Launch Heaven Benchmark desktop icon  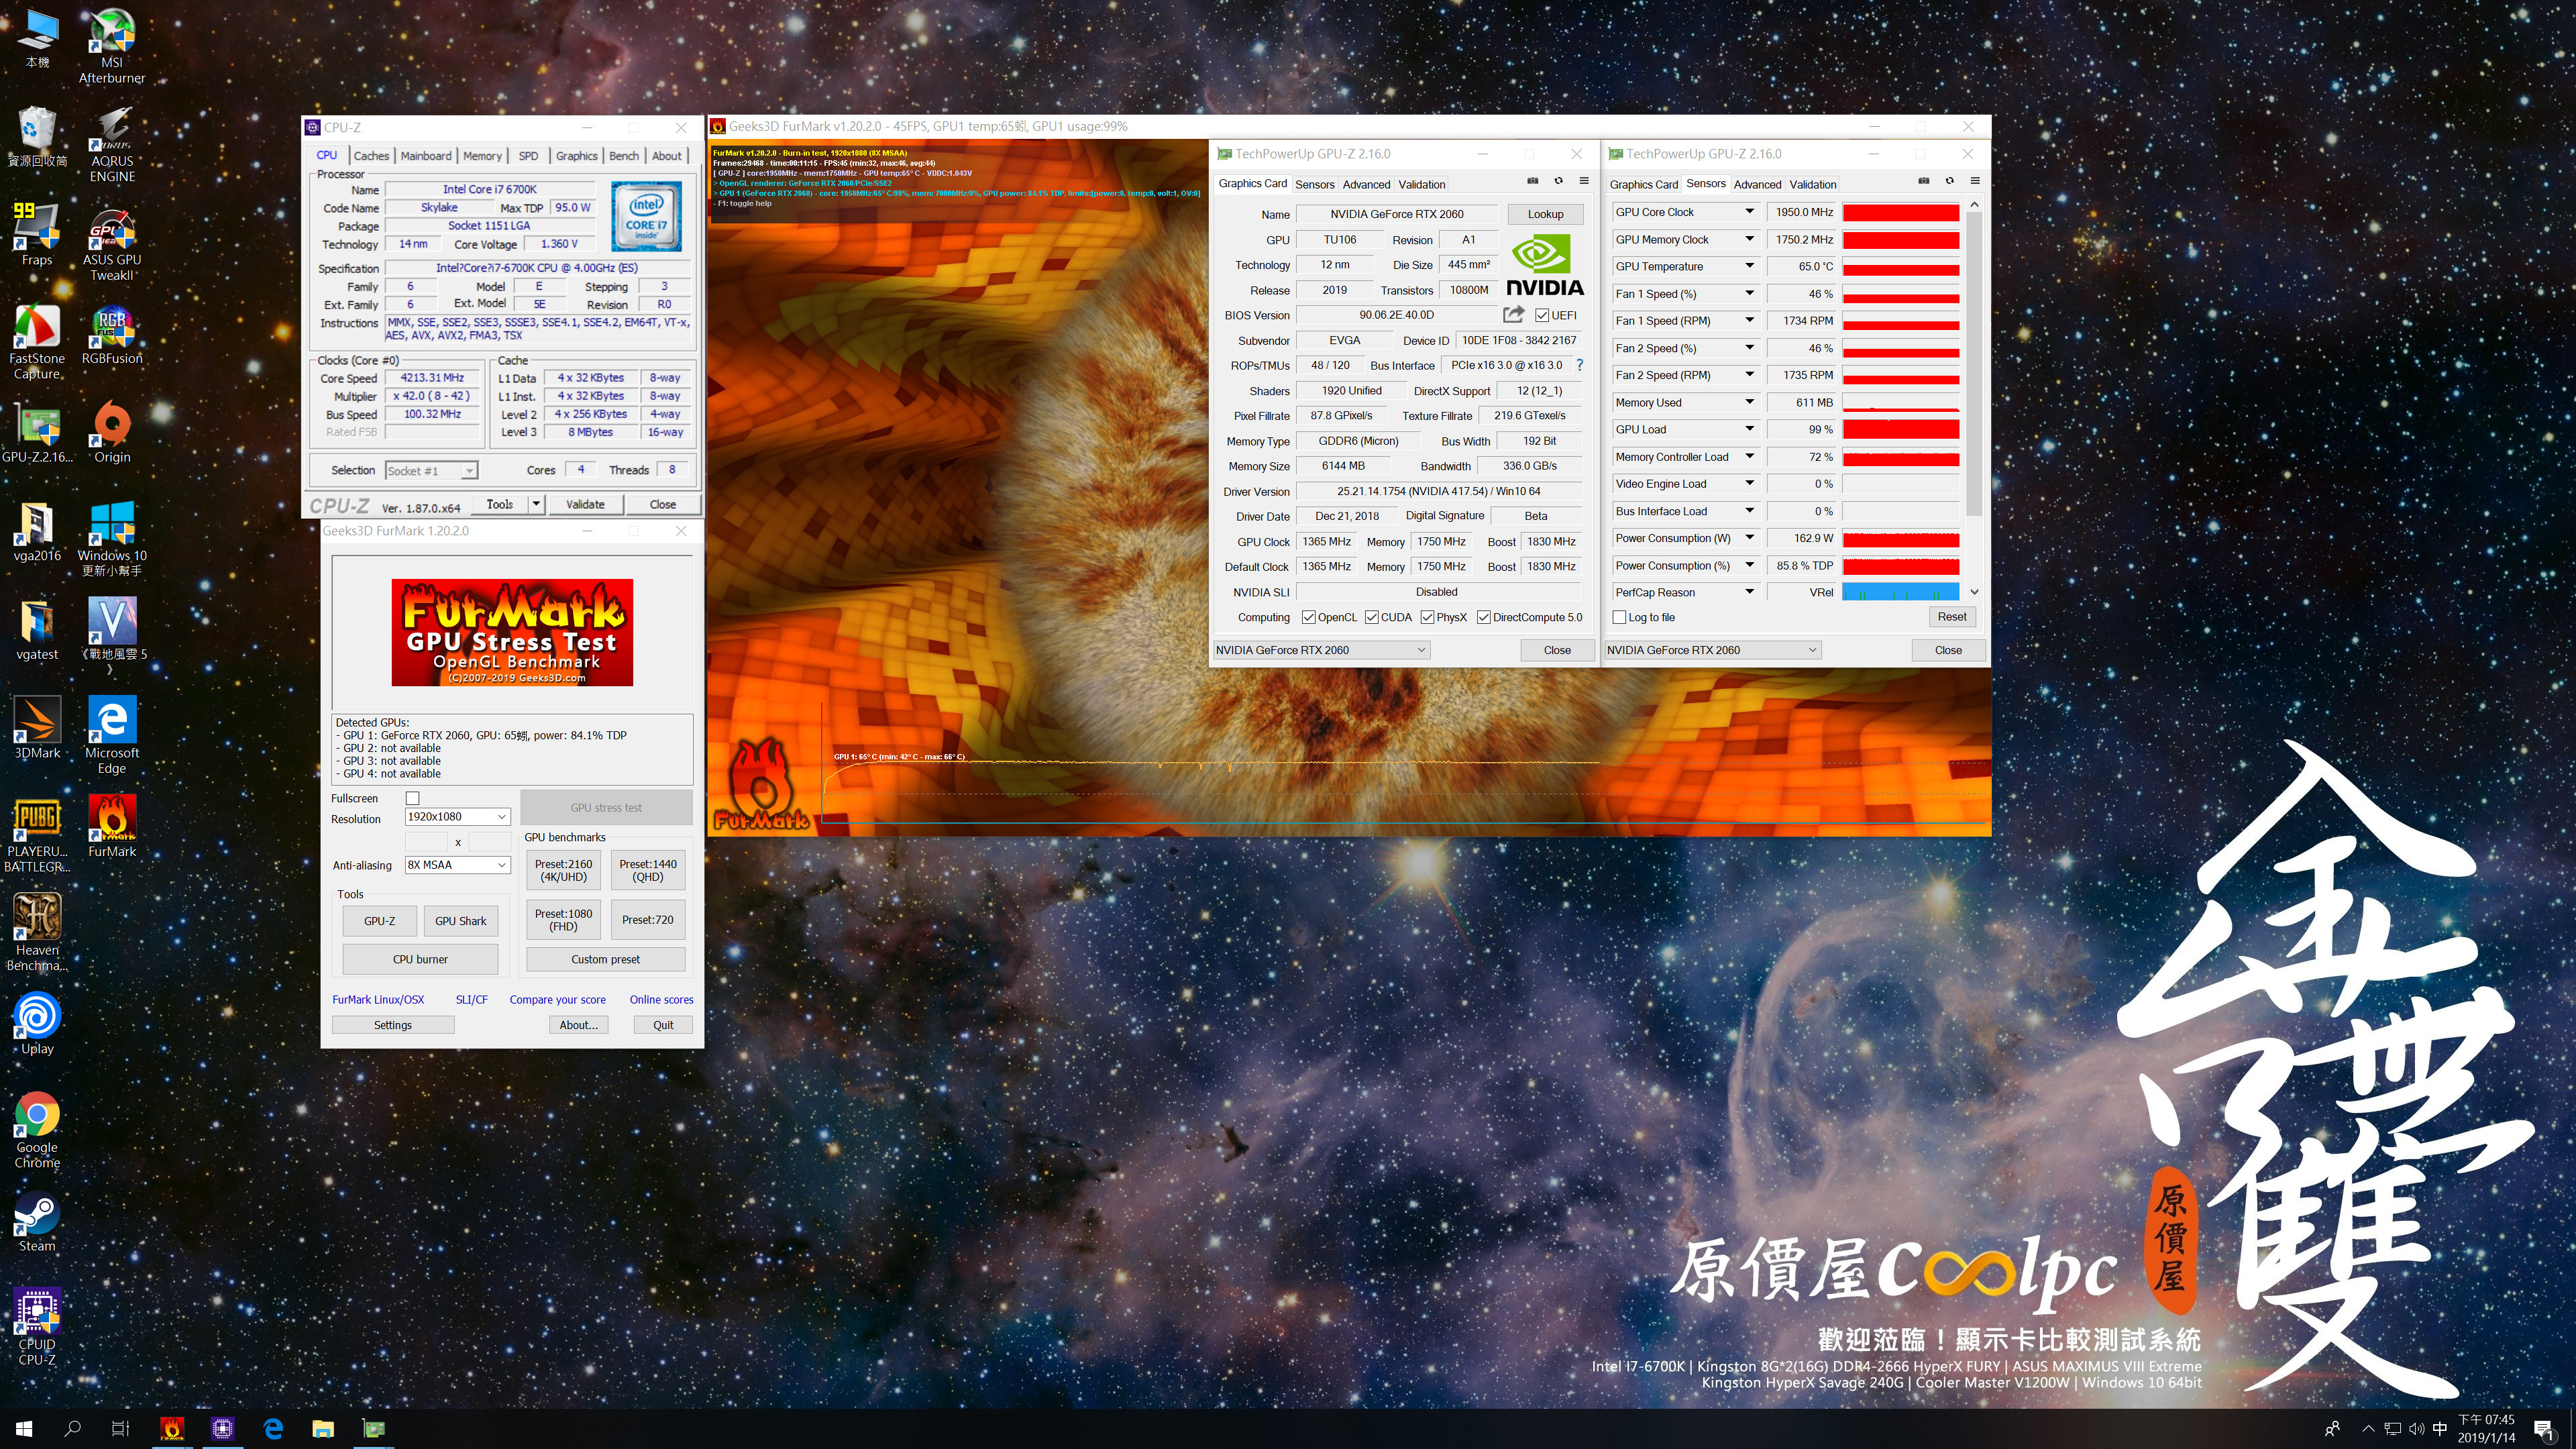coord(37,932)
